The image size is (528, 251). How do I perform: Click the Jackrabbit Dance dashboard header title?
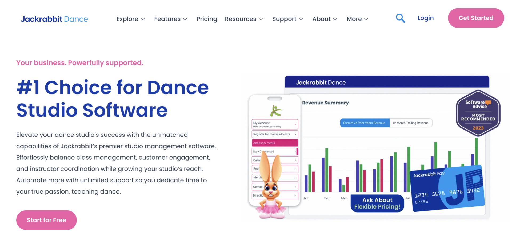321,83
